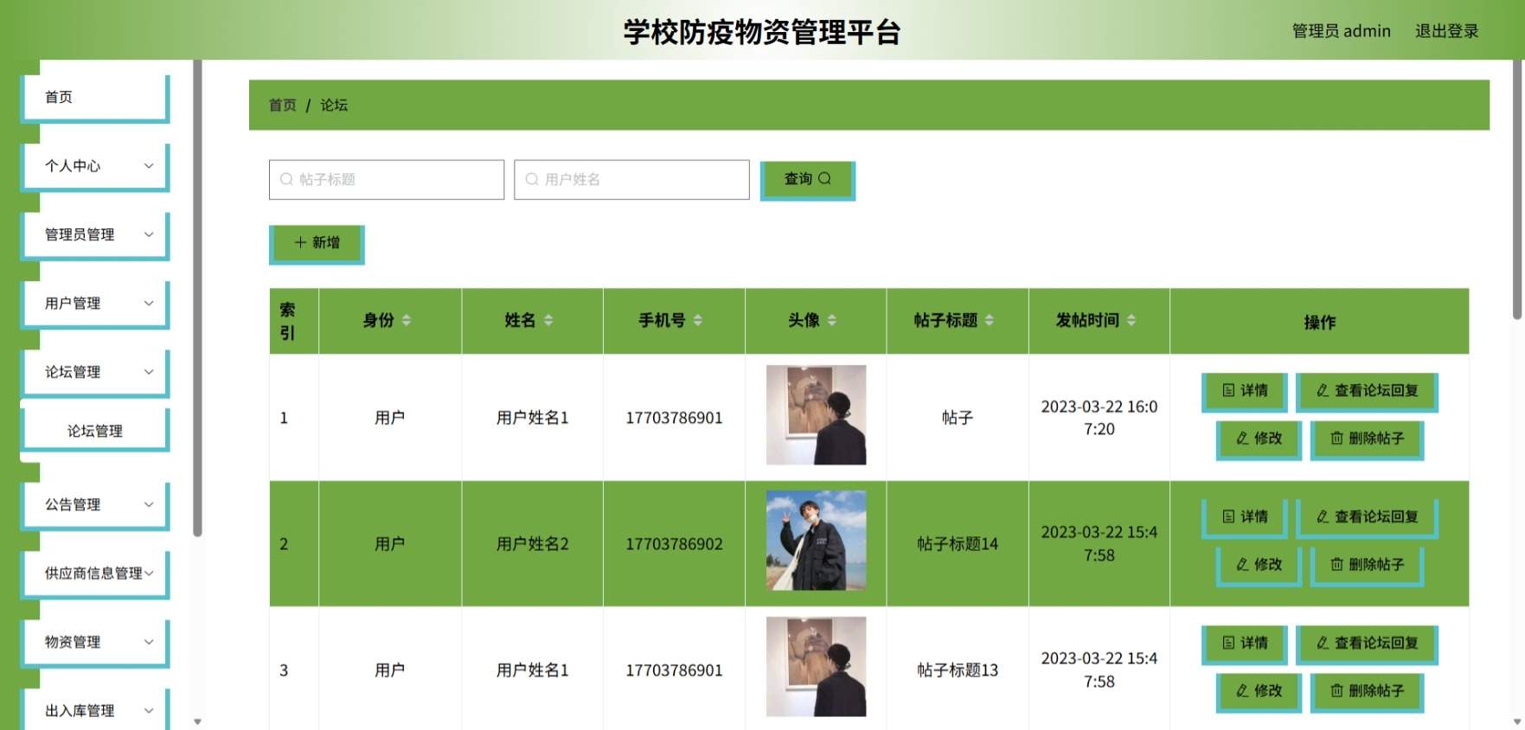Click the sort arrows in 帖子标题 column header

pyautogui.click(x=990, y=321)
